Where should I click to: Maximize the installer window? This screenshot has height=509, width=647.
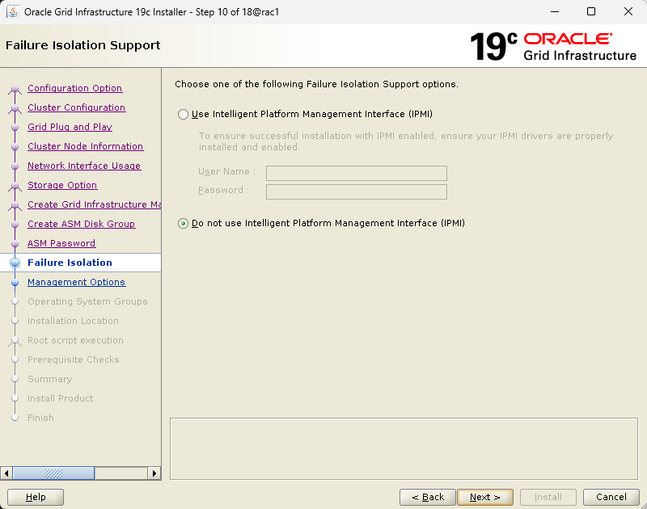pos(591,11)
